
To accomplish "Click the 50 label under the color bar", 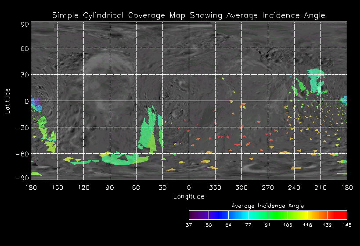I will pos(209,225).
